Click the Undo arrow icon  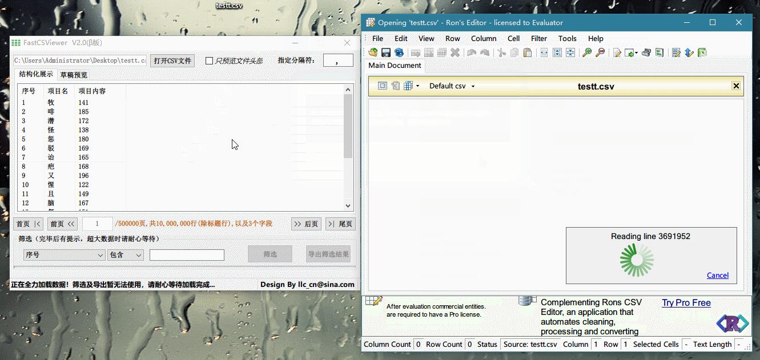(472, 52)
